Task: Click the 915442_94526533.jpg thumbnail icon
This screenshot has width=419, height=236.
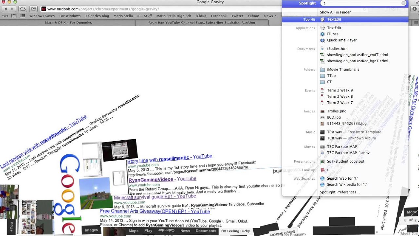Action: pyautogui.click(x=322, y=124)
